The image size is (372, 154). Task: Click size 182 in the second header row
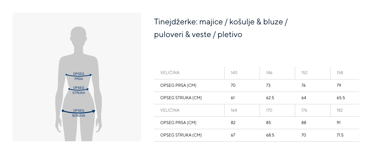coord(339,110)
